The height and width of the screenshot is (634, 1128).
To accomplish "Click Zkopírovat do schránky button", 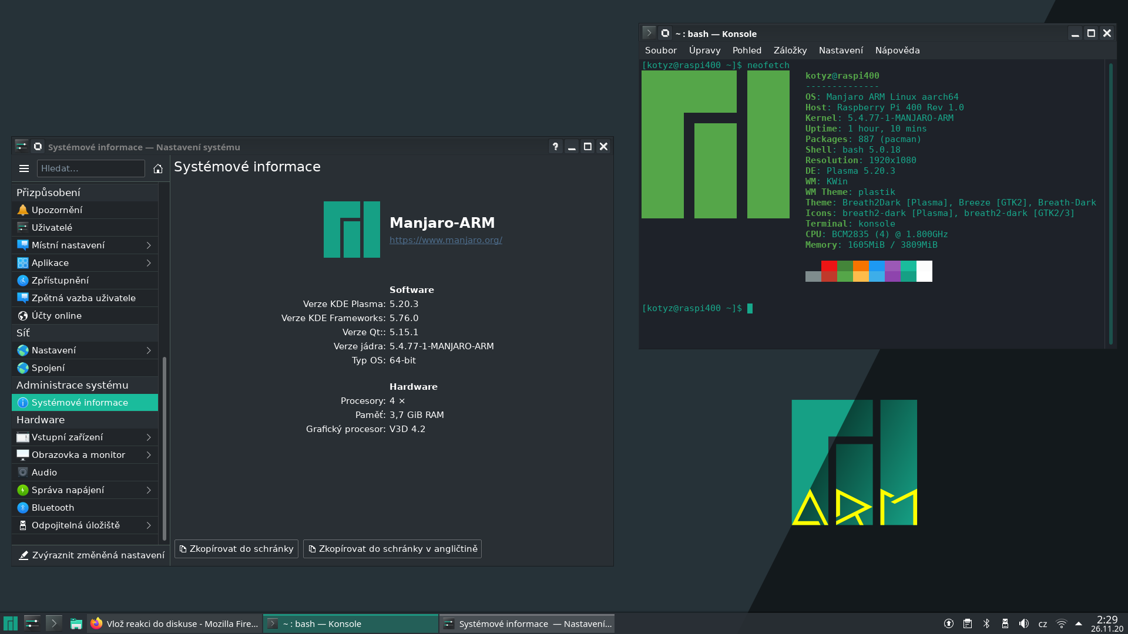I will pyautogui.click(x=236, y=549).
